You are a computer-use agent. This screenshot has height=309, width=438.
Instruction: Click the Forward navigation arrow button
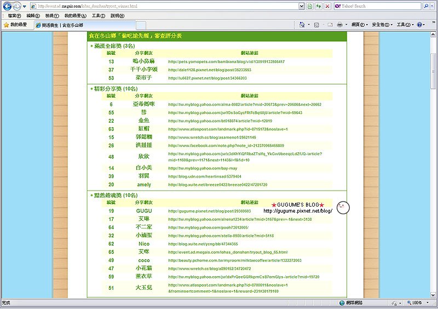tap(17, 6)
